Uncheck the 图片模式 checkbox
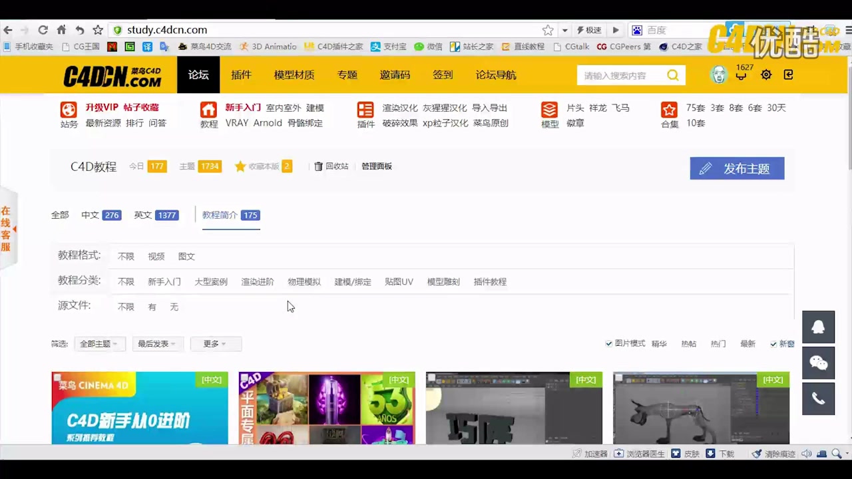Image resolution: width=852 pixels, height=479 pixels. (x=608, y=343)
